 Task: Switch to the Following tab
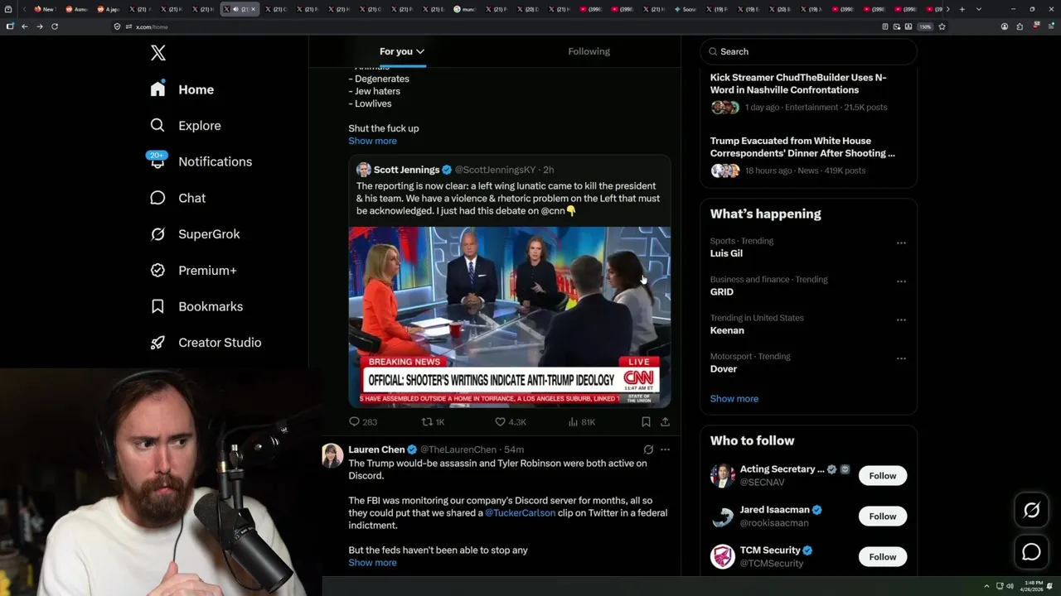tap(589, 51)
